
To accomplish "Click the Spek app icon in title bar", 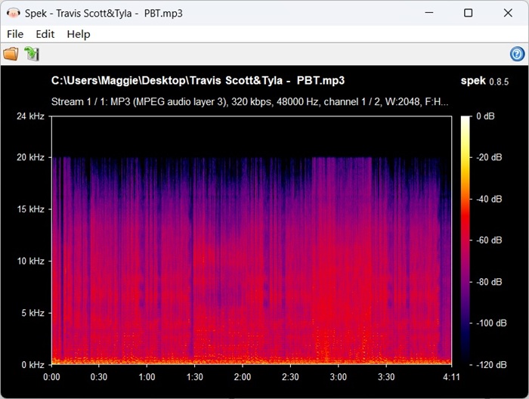I will pos(13,13).
